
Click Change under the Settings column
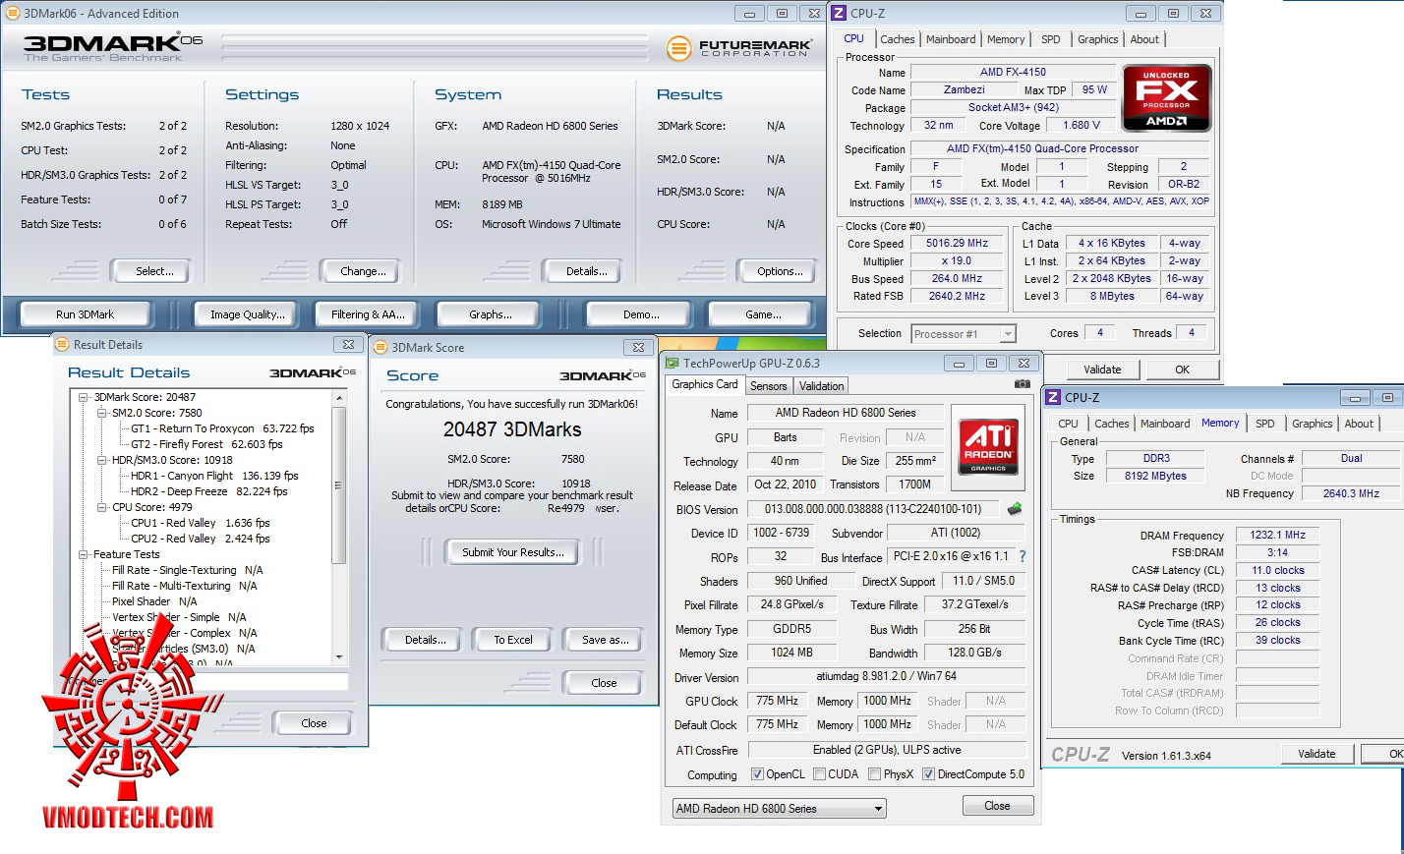point(360,271)
